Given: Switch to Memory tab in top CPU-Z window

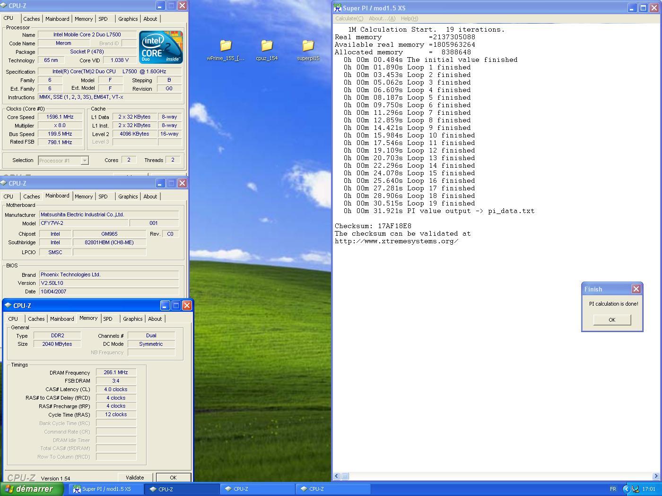Looking at the screenshot, I should [84, 19].
